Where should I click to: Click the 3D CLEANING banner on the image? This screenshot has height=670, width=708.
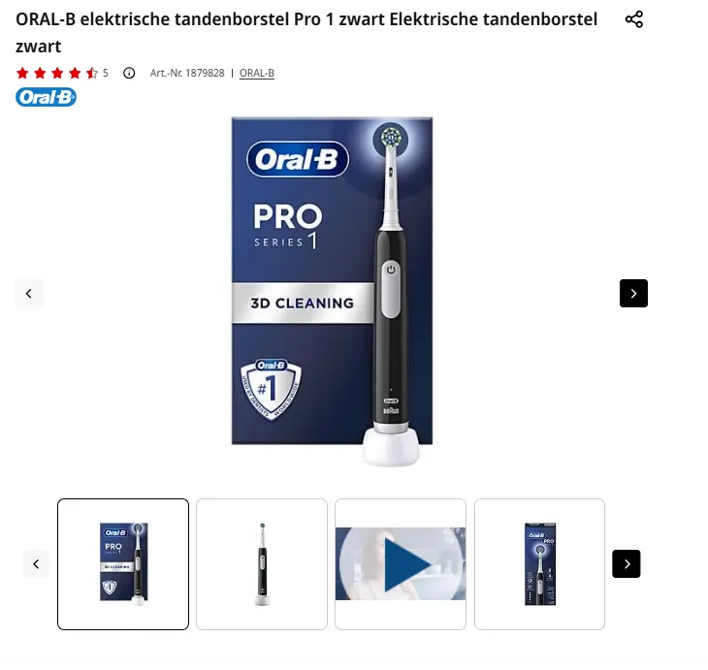(x=303, y=303)
